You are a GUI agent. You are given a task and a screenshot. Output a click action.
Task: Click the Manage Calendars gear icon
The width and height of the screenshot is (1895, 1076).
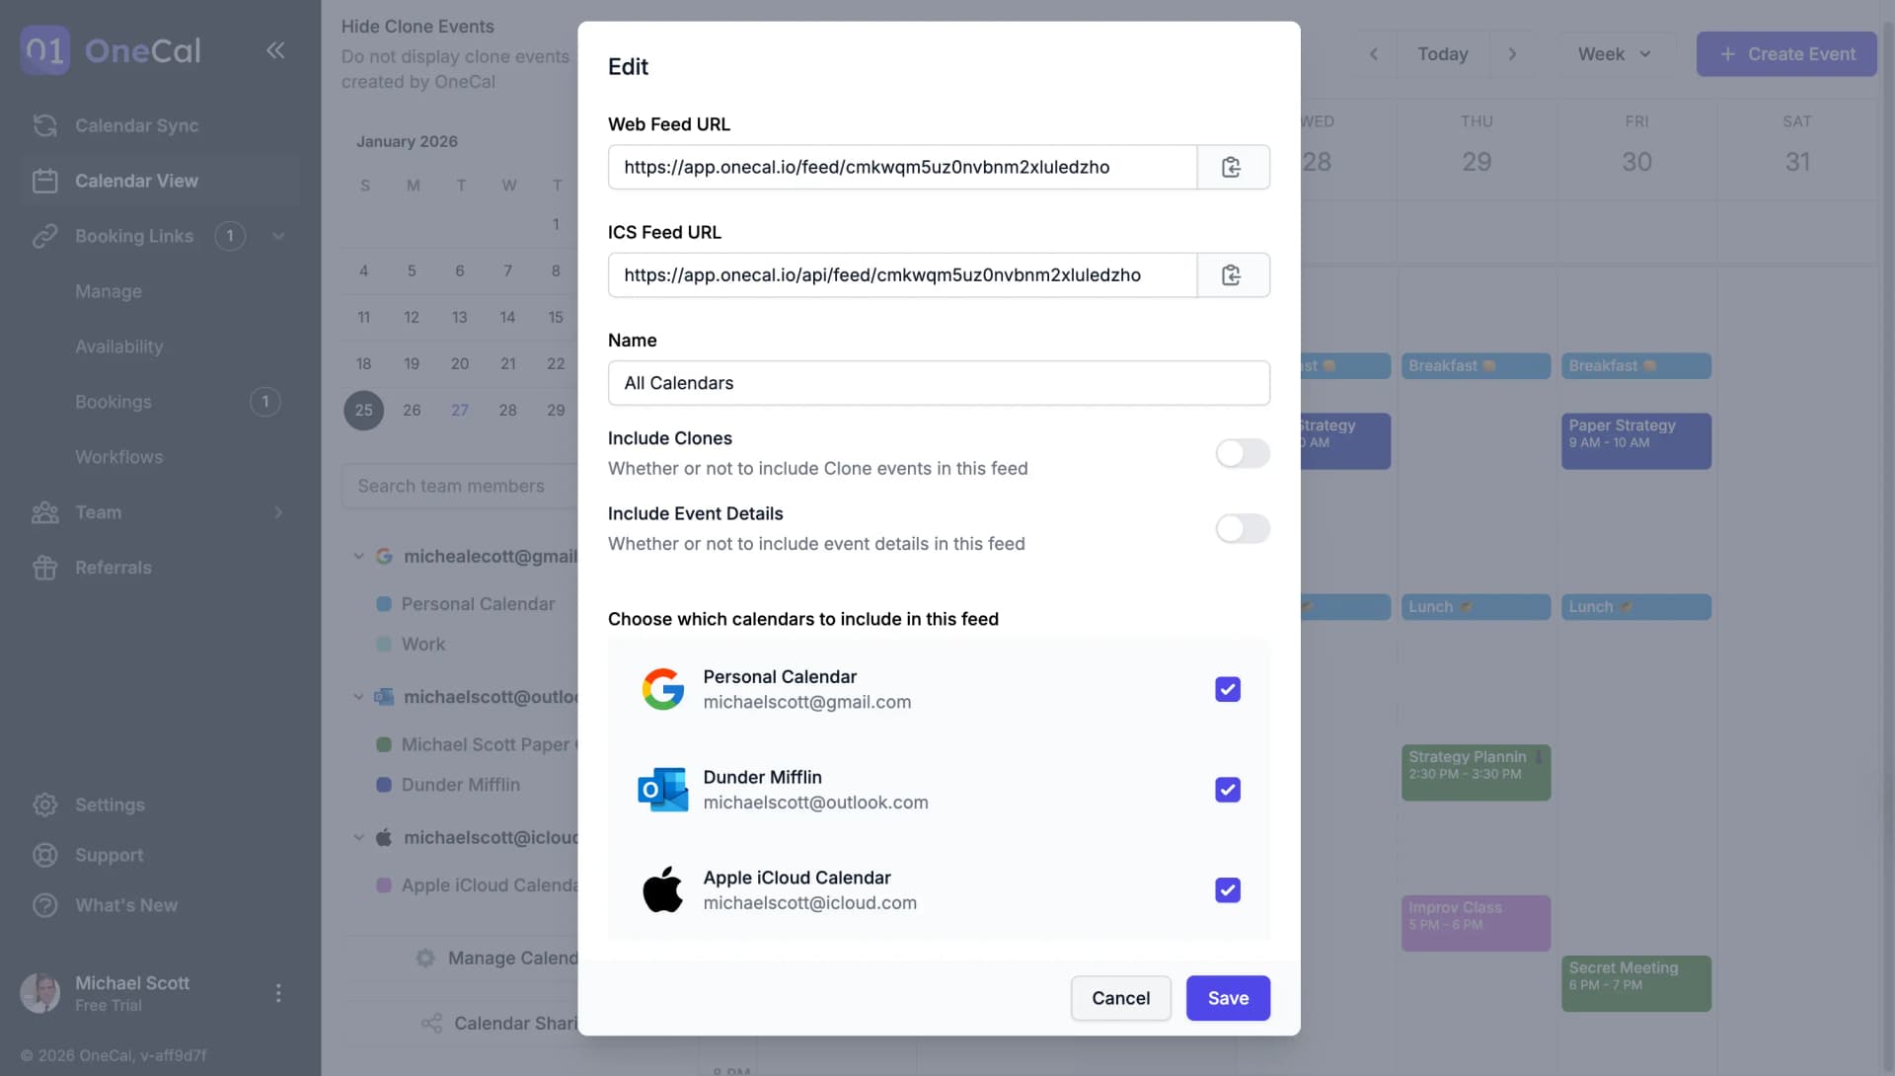[x=424, y=958]
